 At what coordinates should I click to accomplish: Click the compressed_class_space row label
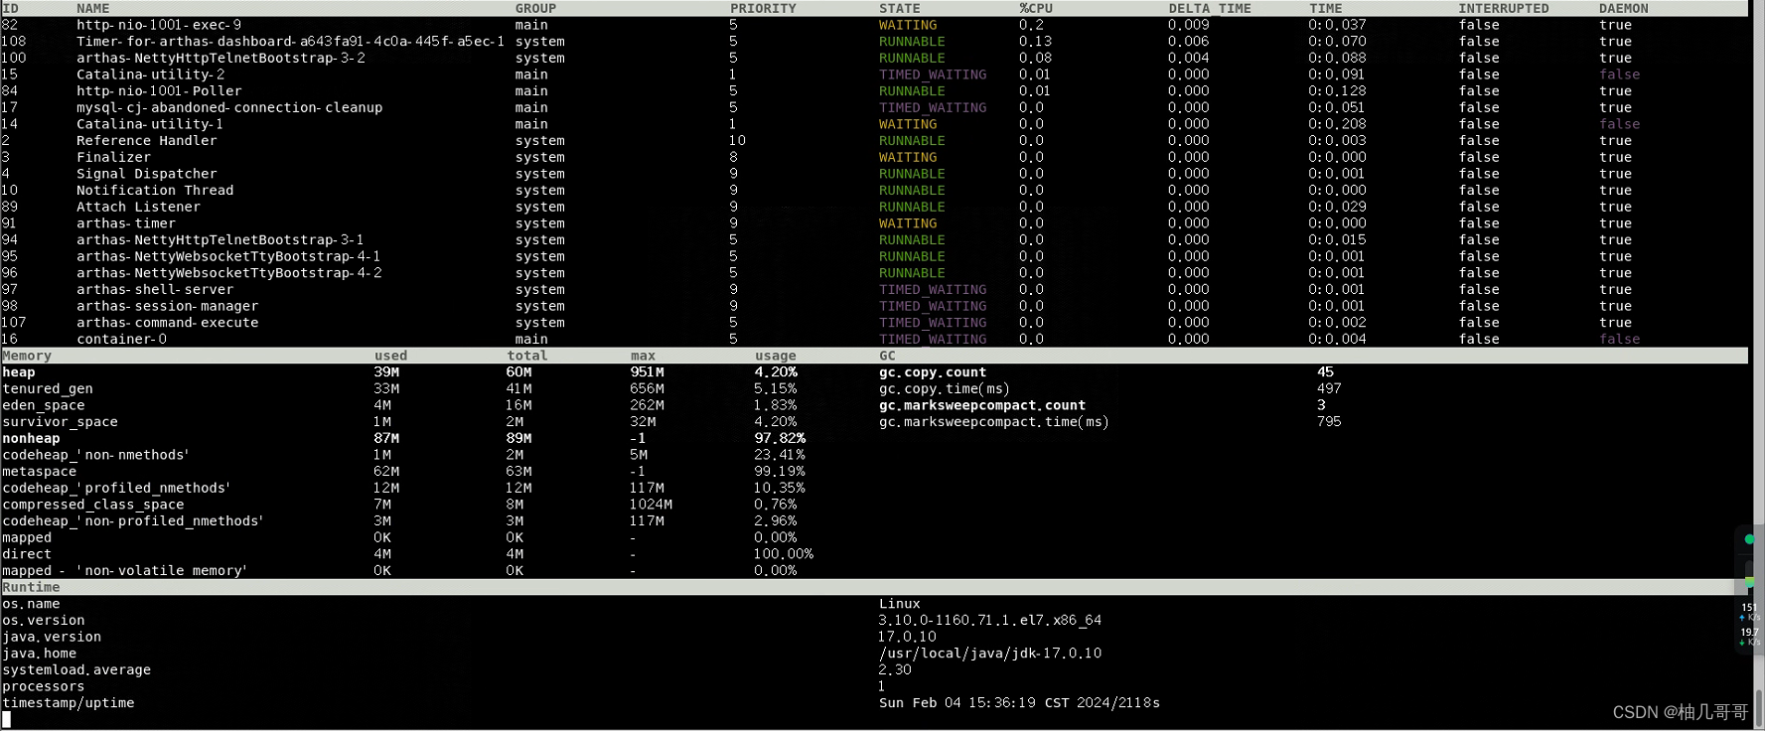(93, 505)
